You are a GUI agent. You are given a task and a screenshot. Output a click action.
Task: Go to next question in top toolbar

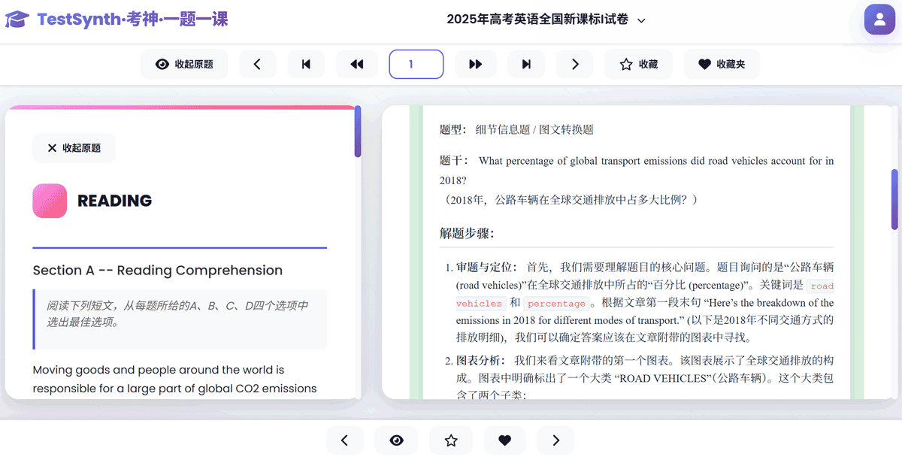pyautogui.click(x=575, y=65)
